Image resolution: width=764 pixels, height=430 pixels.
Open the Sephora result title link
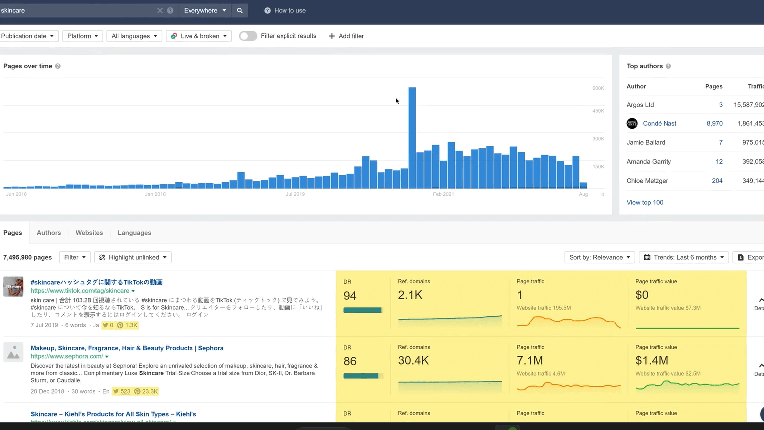[x=127, y=348]
